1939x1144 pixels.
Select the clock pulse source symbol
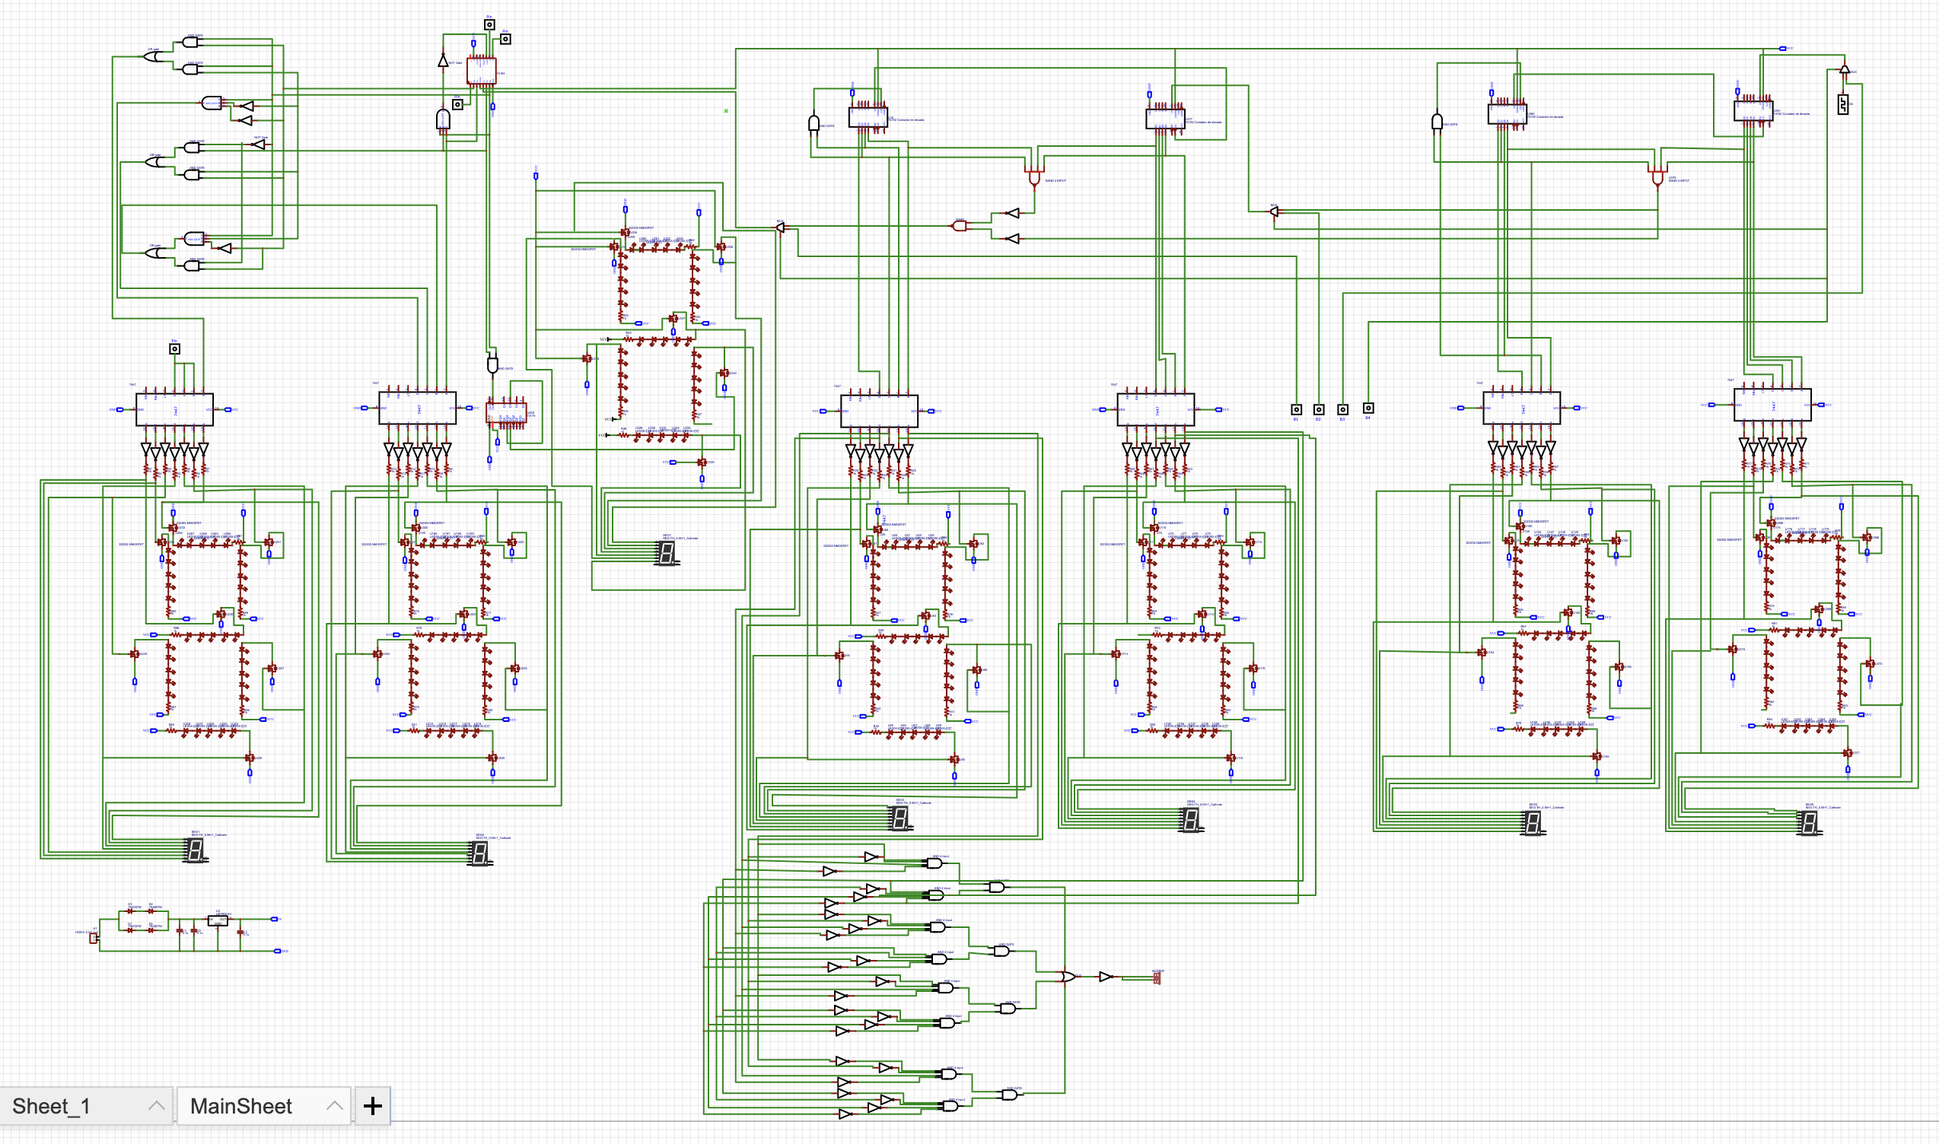tap(1842, 104)
